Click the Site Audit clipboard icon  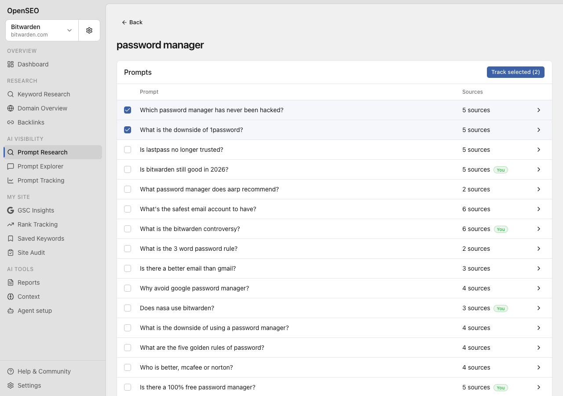pyautogui.click(x=11, y=253)
